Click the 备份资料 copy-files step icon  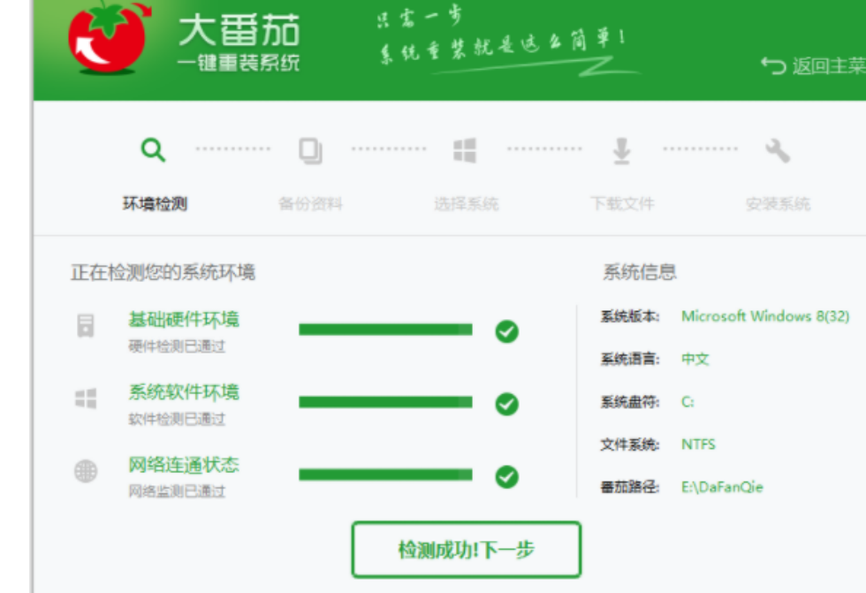coord(309,150)
